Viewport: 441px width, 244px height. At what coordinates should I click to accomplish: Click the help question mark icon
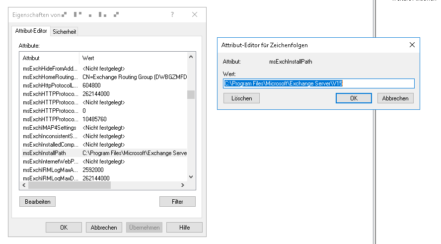(172, 15)
